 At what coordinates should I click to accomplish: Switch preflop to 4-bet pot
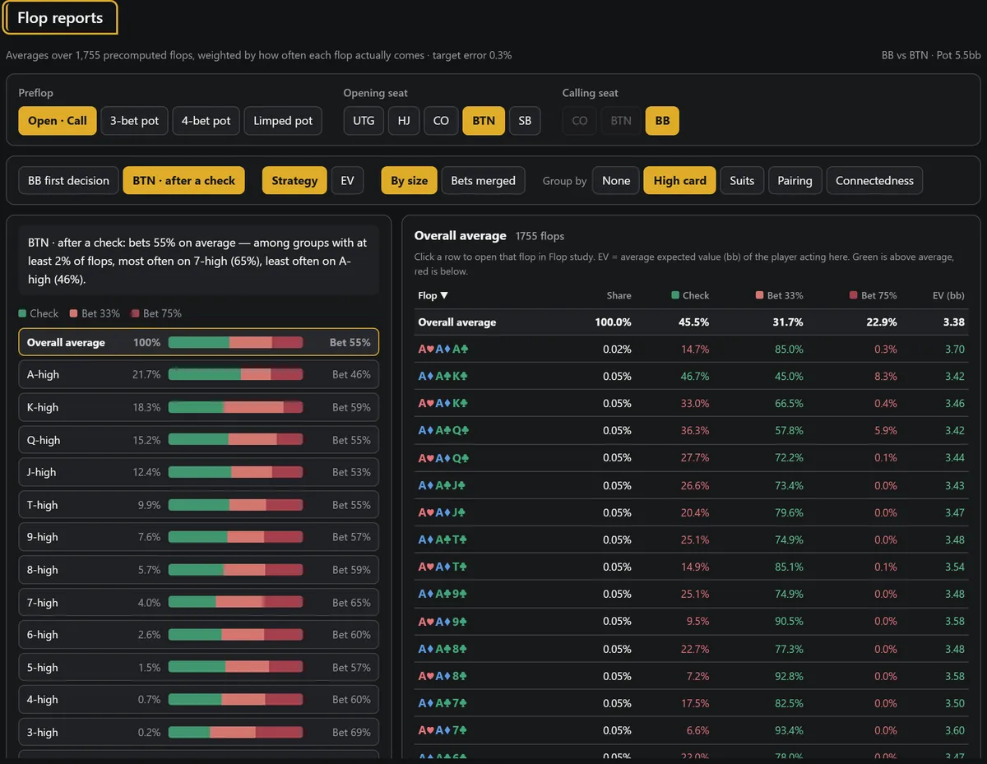206,121
